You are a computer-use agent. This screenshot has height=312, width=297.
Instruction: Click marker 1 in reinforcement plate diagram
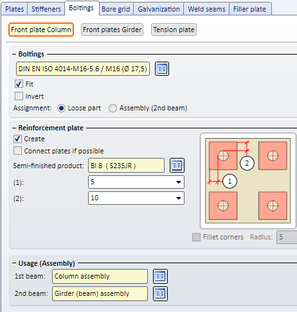click(230, 181)
